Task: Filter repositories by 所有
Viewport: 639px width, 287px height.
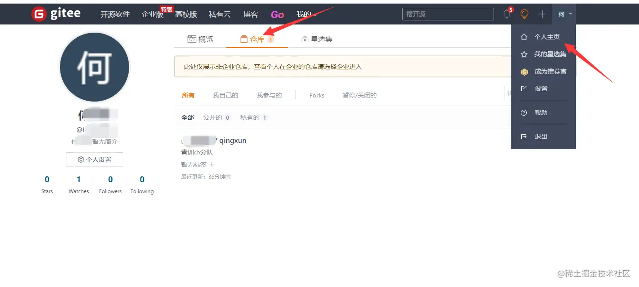Action: (x=188, y=95)
